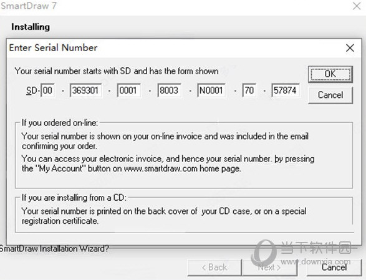Click the 'If you ordered on-line:' group label
366x280 pixels.
tap(60, 123)
